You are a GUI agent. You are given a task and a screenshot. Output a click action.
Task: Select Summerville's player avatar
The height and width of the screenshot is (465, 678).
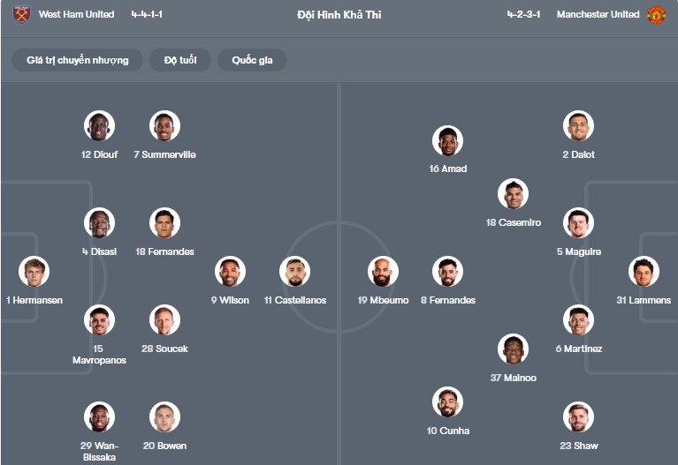164,126
